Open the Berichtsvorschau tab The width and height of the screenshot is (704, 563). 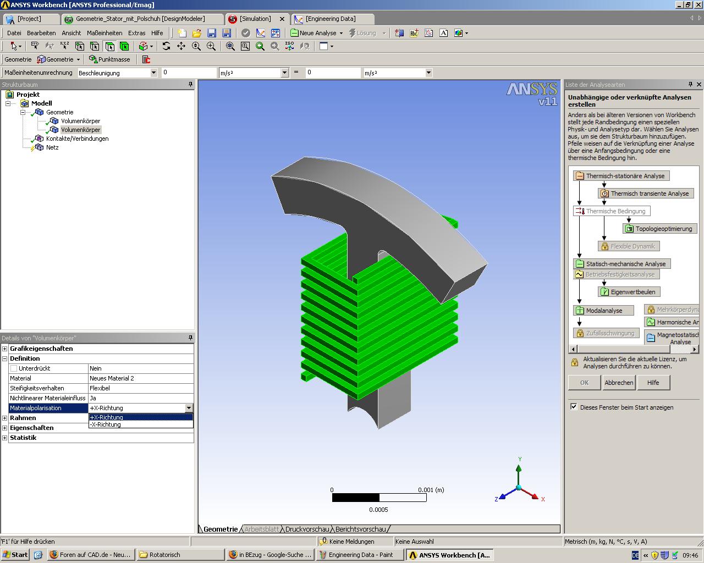pos(361,529)
